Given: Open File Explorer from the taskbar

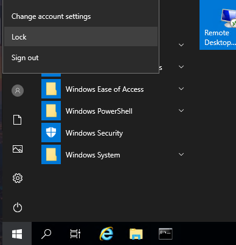Looking at the screenshot, I should (136, 234).
